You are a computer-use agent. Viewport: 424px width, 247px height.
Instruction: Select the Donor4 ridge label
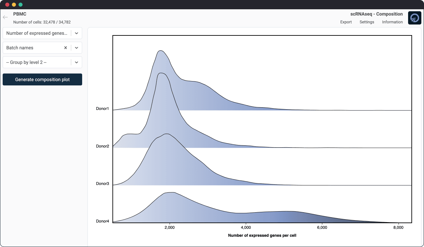point(102,221)
